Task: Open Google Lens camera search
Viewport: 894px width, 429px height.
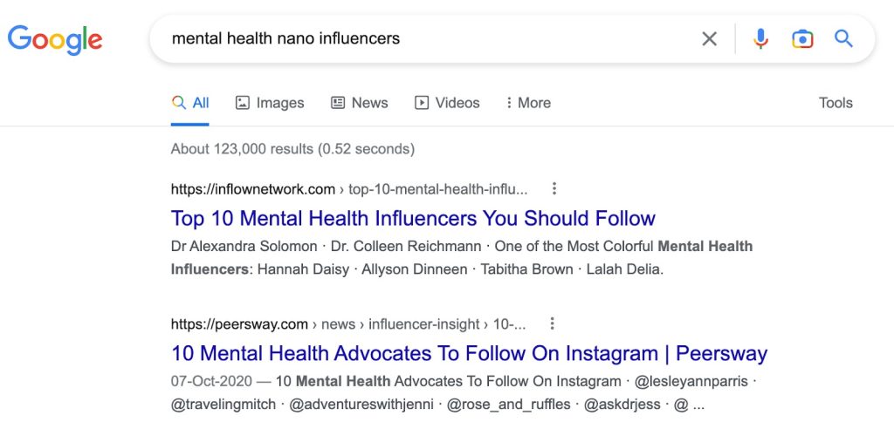Action: coord(802,38)
